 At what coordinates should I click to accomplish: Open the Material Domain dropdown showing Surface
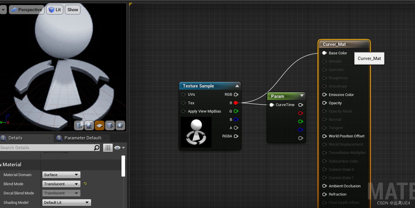[x=61, y=175]
